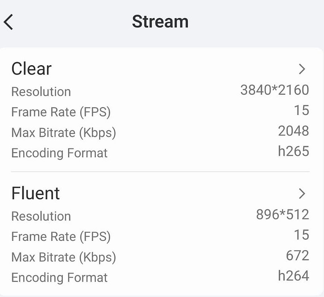Select Clear stream Frame Rate (FPS) row

[61, 112]
